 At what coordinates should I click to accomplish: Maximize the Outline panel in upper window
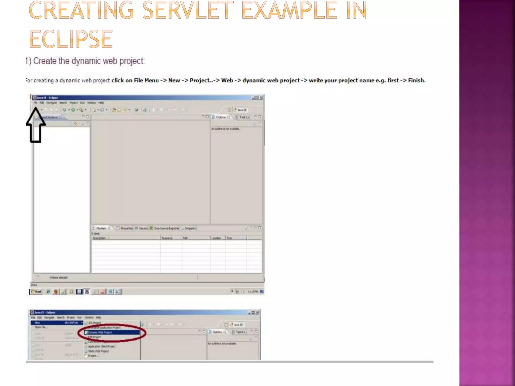(x=260, y=117)
